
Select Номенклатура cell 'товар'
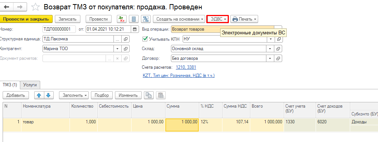pos(45,125)
